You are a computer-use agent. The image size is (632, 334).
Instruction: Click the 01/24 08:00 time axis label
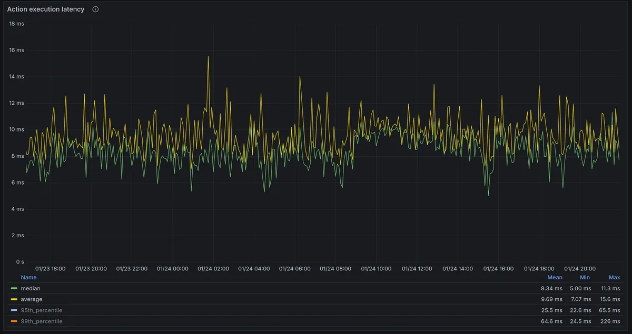335,268
